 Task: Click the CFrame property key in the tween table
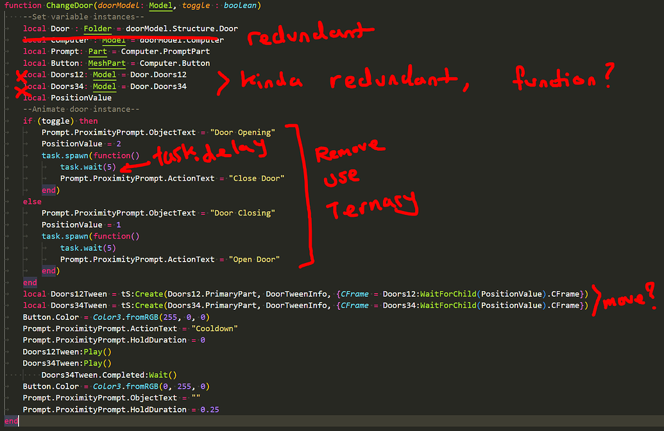(353, 294)
